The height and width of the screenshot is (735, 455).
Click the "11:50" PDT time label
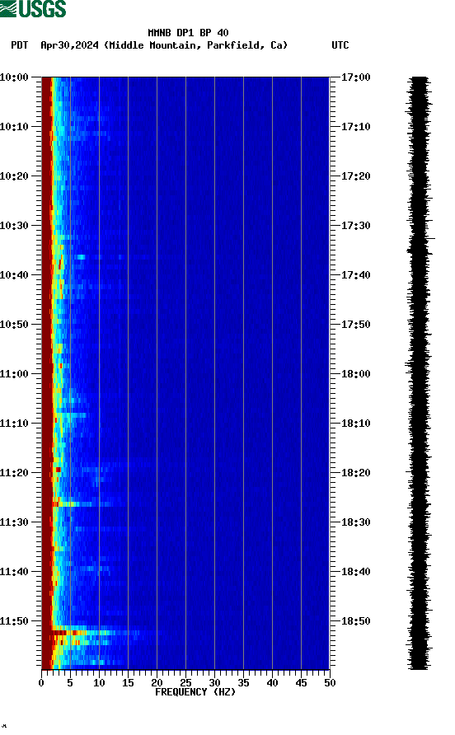pyautogui.click(x=14, y=621)
